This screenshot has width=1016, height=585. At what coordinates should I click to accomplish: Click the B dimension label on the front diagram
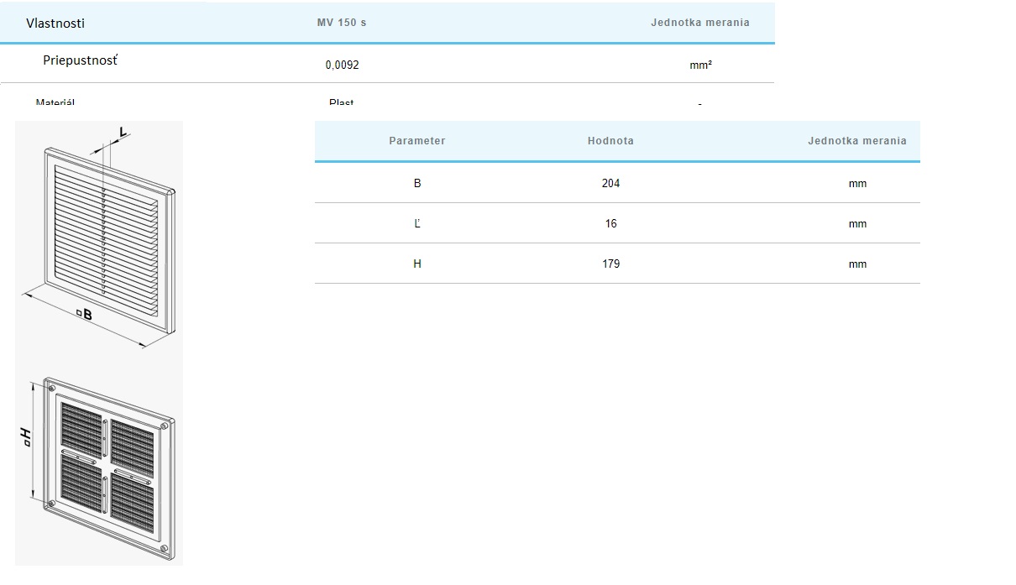86,315
